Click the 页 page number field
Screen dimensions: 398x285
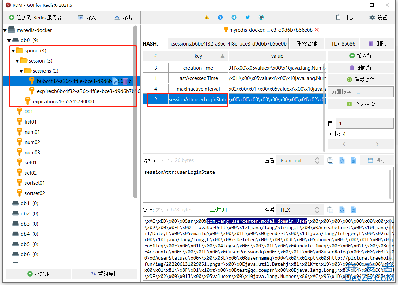(x=364, y=123)
